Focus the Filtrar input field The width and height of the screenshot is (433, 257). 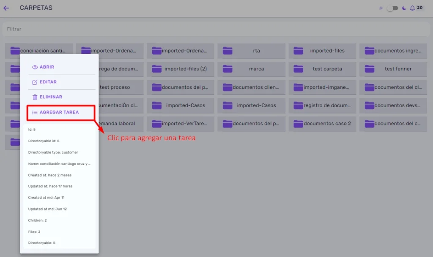coord(216,29)
